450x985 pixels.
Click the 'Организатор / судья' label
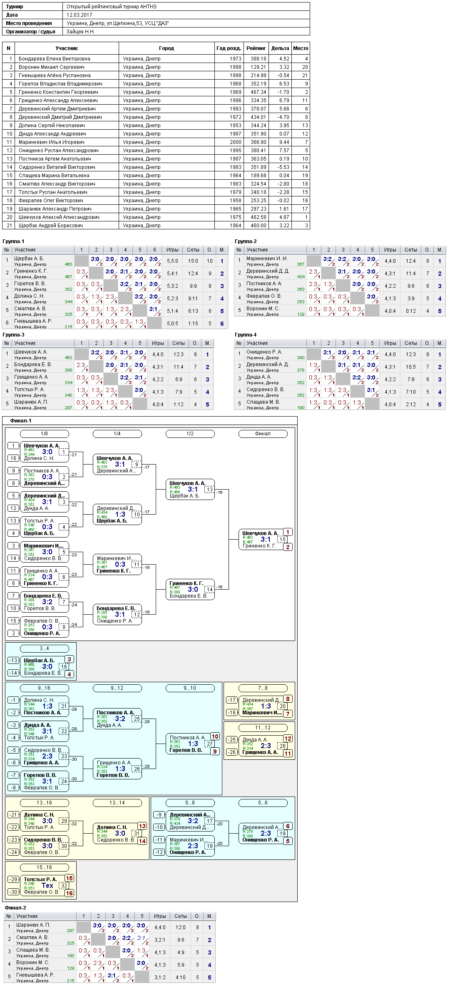(x=30, y=32)
